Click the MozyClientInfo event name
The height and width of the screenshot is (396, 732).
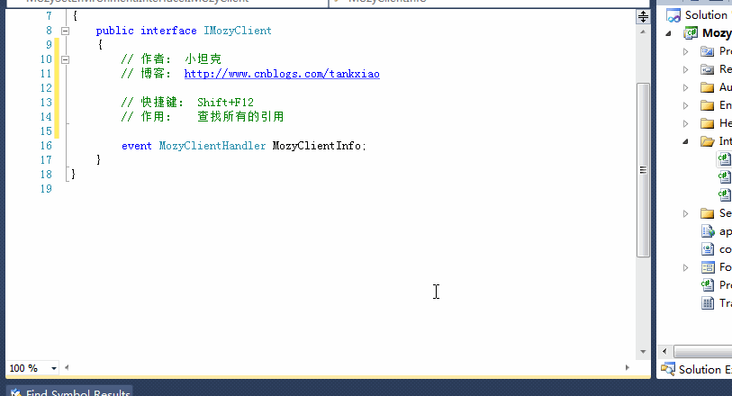coord(317,146)
